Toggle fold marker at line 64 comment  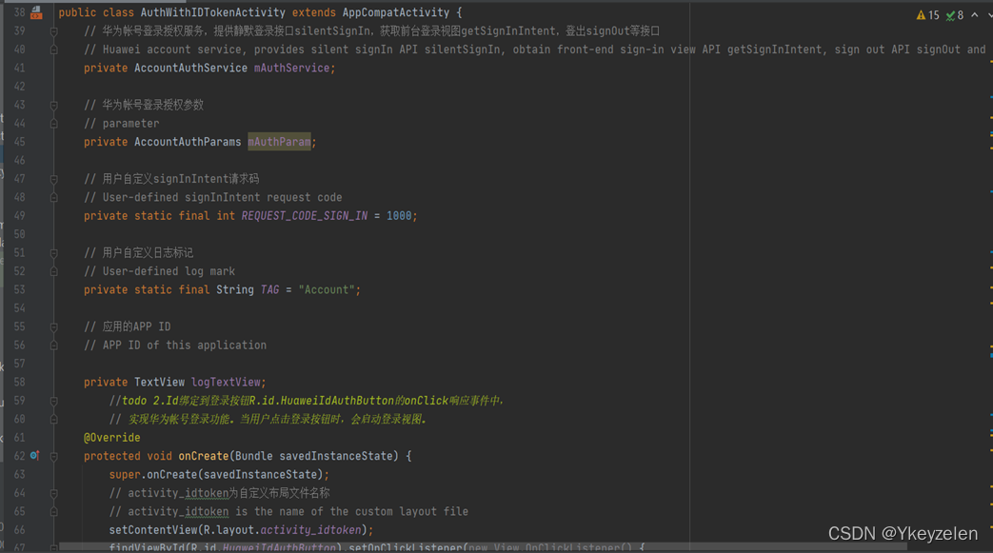coord(54,493)
